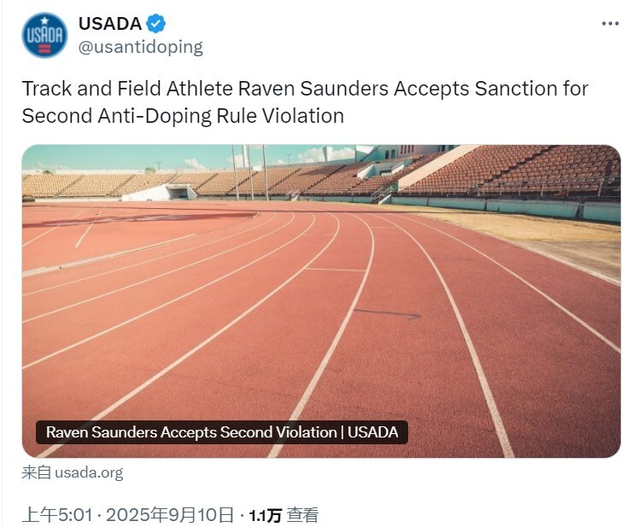Click the USADA profile avatar logo
625x527 pixels.
click(44, 35)
